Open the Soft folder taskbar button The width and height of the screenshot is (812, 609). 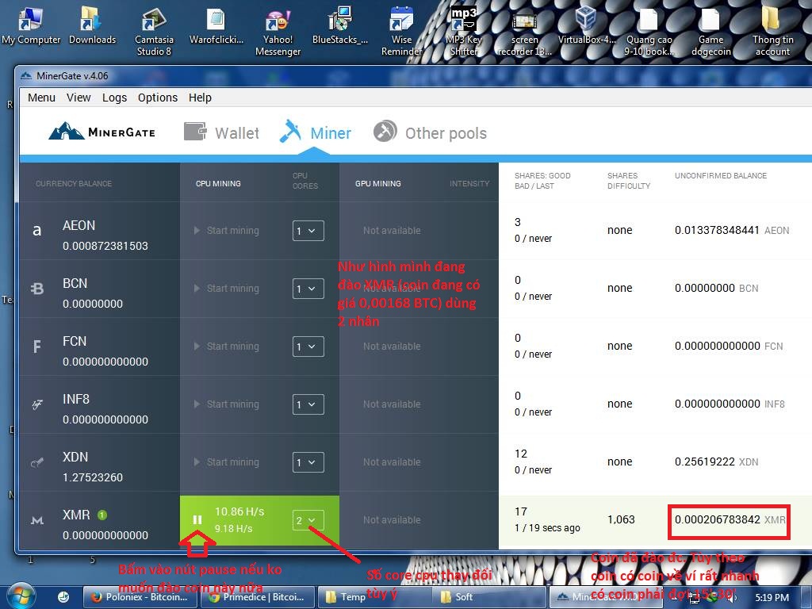(x=489, y=597)
